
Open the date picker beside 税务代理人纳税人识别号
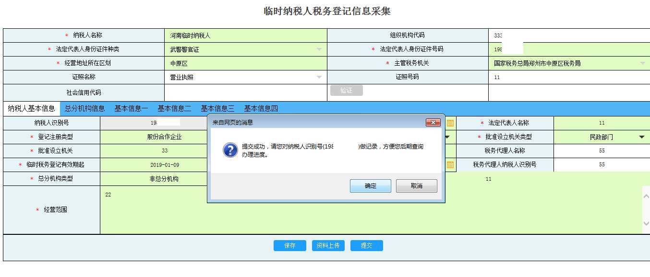coord(450,165)
